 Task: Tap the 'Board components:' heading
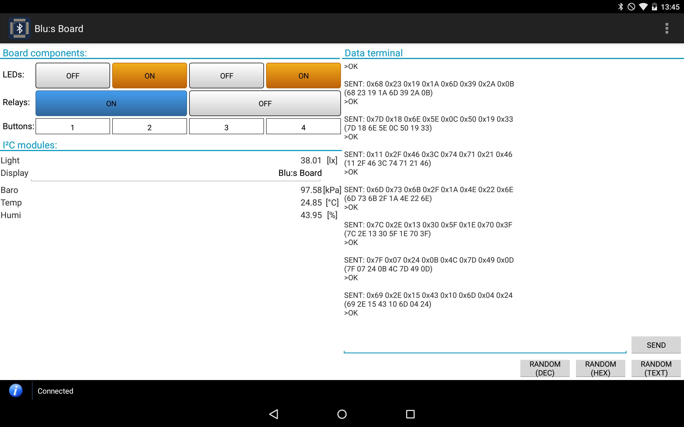coord(45,53)
